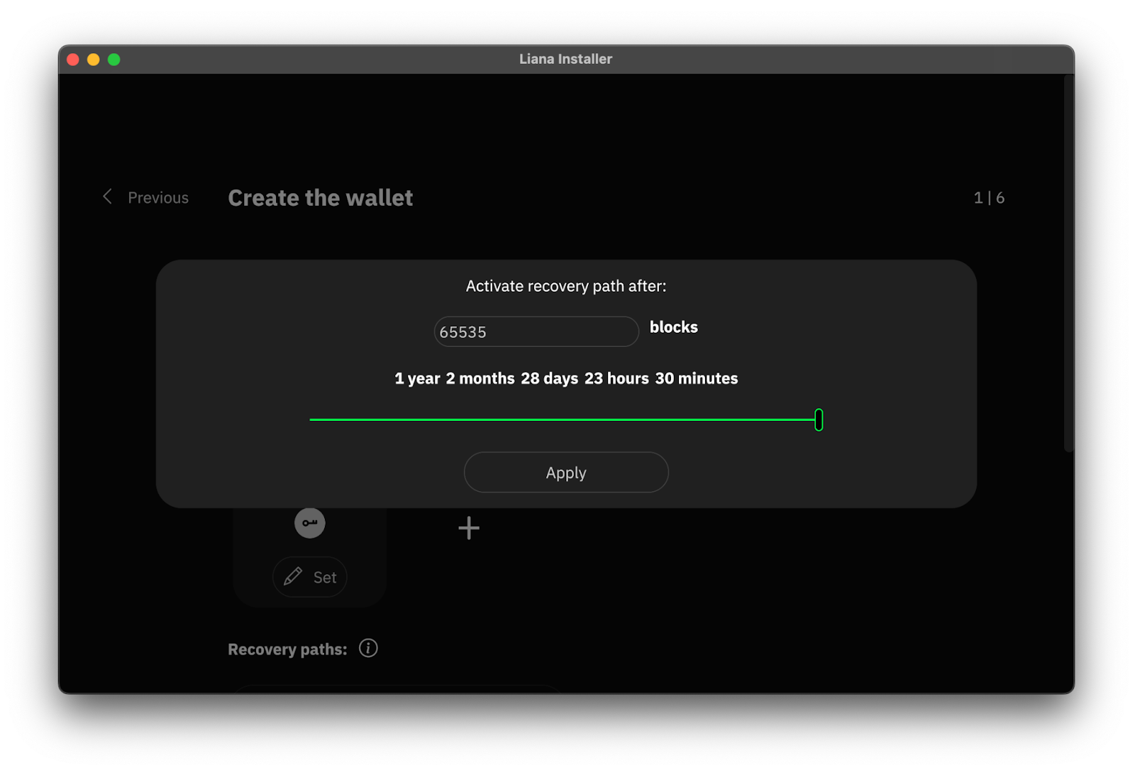The width and height of the screenshot is (1135, 775).
Task: Minimize the window with the yellow button
Action: click(94, 60)
